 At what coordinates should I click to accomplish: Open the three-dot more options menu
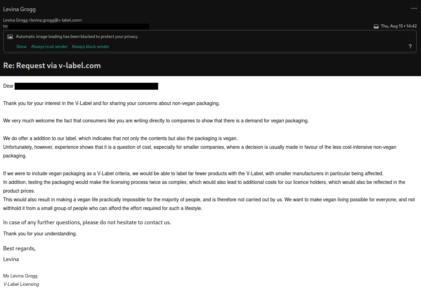[414, 8]
